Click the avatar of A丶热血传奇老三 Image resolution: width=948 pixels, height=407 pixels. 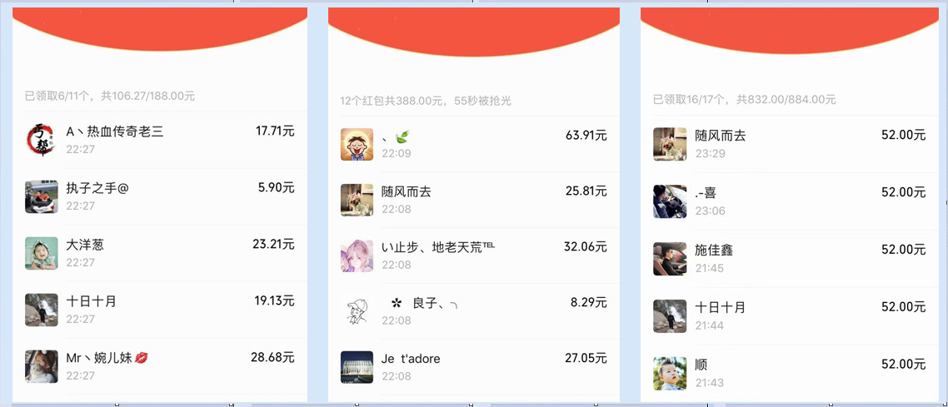[41, 140]
